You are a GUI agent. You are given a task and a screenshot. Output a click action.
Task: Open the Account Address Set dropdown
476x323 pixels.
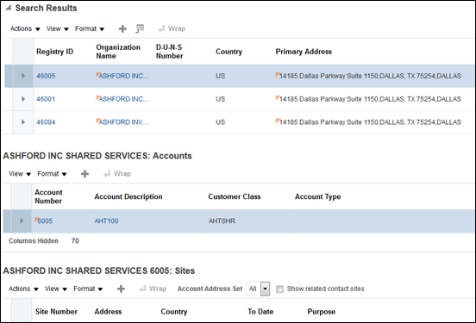pyautogui.click(x=265, y=289)
